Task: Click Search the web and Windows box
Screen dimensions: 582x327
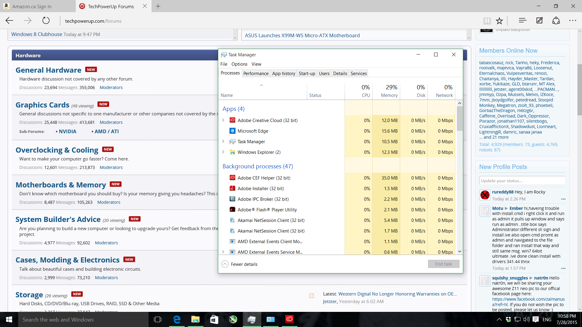Action: (x=83, y=319)
